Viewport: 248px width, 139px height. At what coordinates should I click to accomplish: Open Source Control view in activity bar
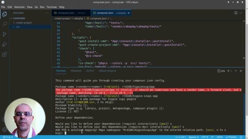pos(4,34)
